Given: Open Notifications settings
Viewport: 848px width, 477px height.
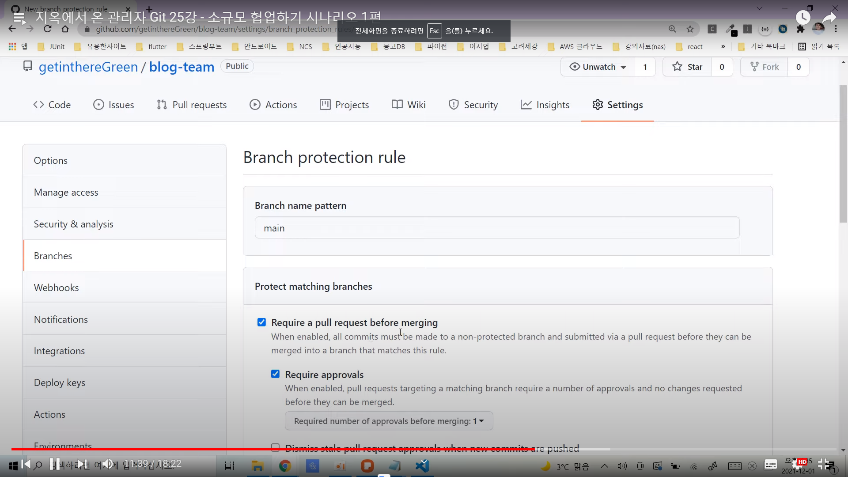Looking at the screenshot, I should tap(125, 319).
